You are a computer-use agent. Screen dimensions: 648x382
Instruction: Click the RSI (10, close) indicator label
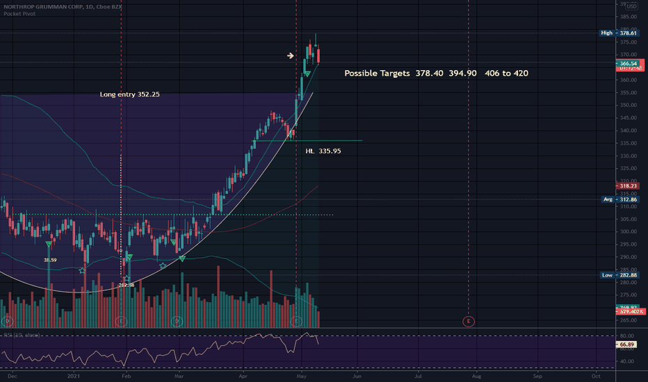[x=22, y=335]
